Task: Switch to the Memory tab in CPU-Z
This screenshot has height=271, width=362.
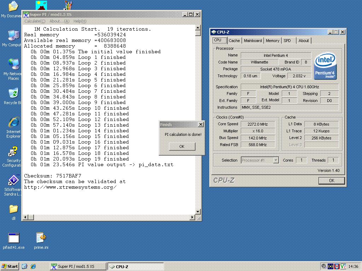Action: [x=273, y=41]
